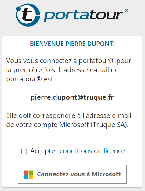Click the 'Accepter' label next to the checkbox
Image resolution: width=145 pixels, height=191 pixels.
tap(44, 151)
